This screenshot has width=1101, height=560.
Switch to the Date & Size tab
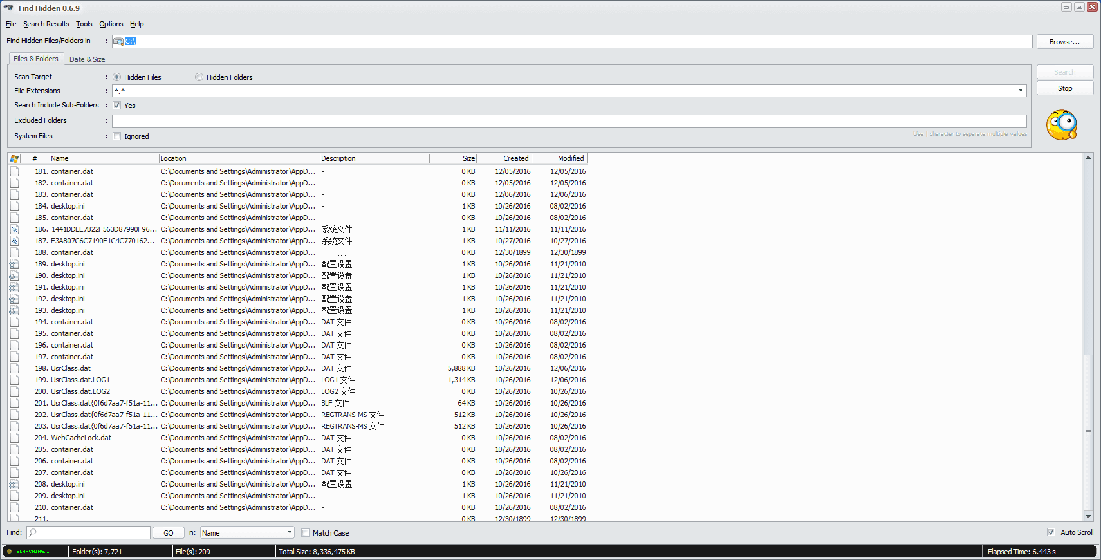pyautogui.click(x=87, y=59)
